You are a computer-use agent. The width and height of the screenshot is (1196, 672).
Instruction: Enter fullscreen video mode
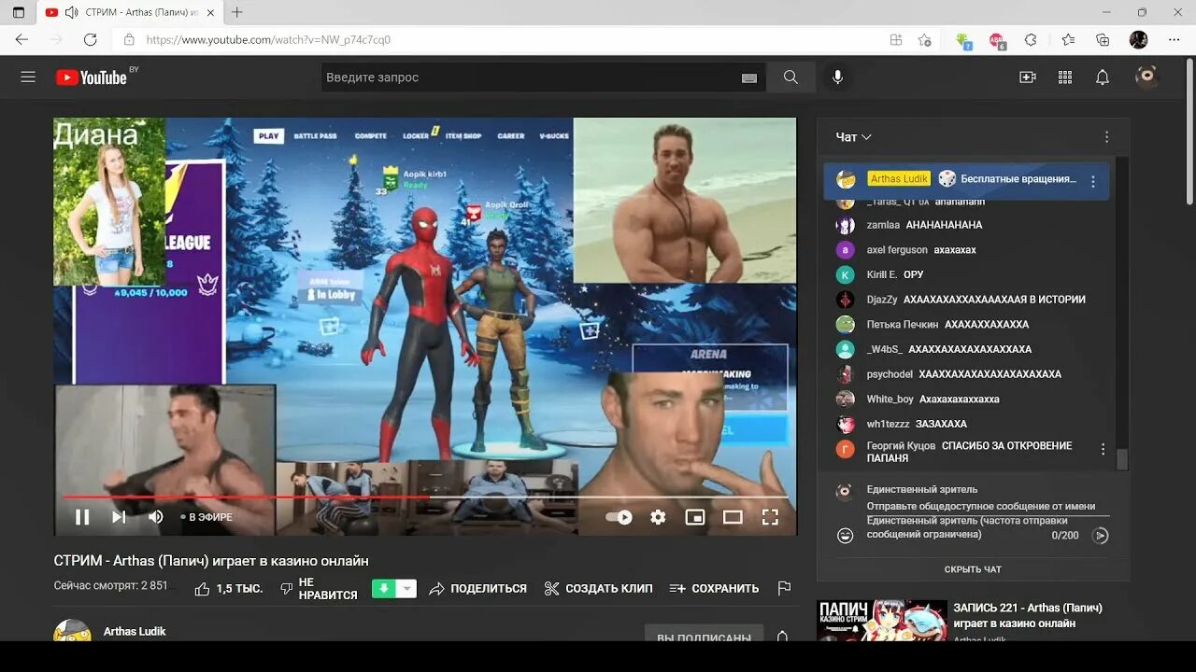(770, 517)
